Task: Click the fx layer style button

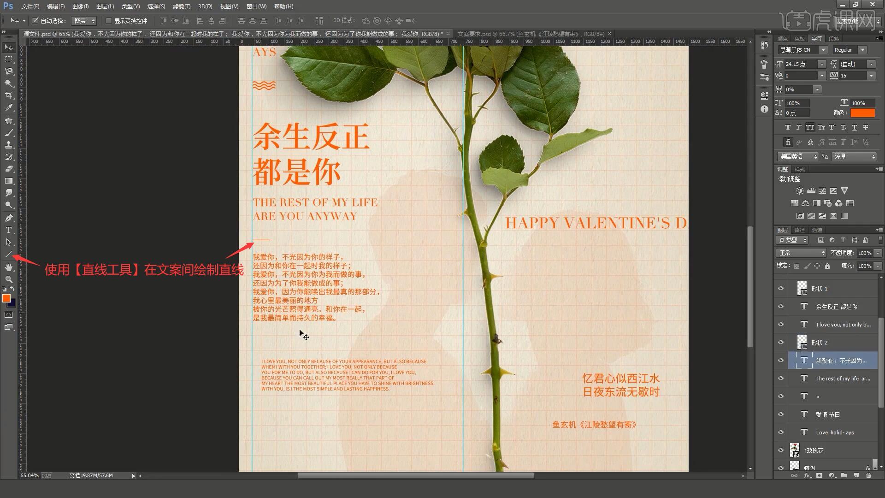Action: (x=807, y=476)
